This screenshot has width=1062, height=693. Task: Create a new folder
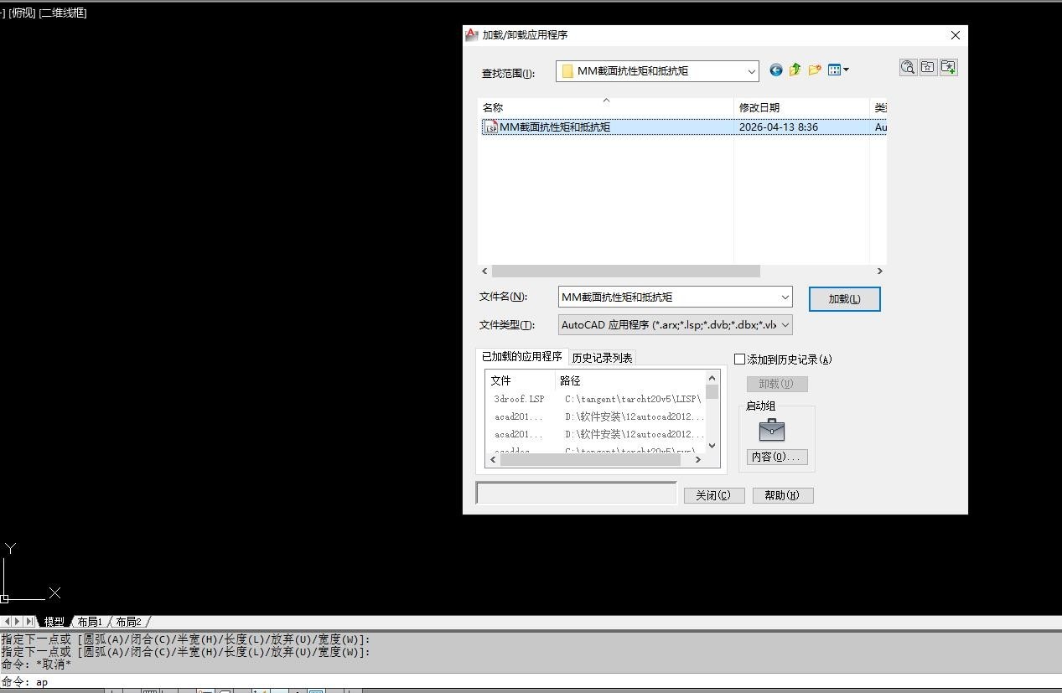click(x=814, y=70)
